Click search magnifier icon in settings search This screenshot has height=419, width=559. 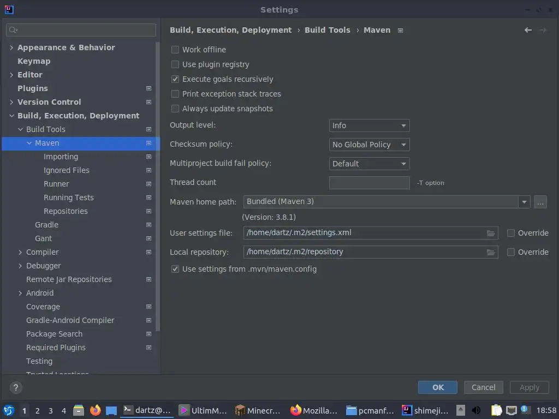click(x=13, y=30)
